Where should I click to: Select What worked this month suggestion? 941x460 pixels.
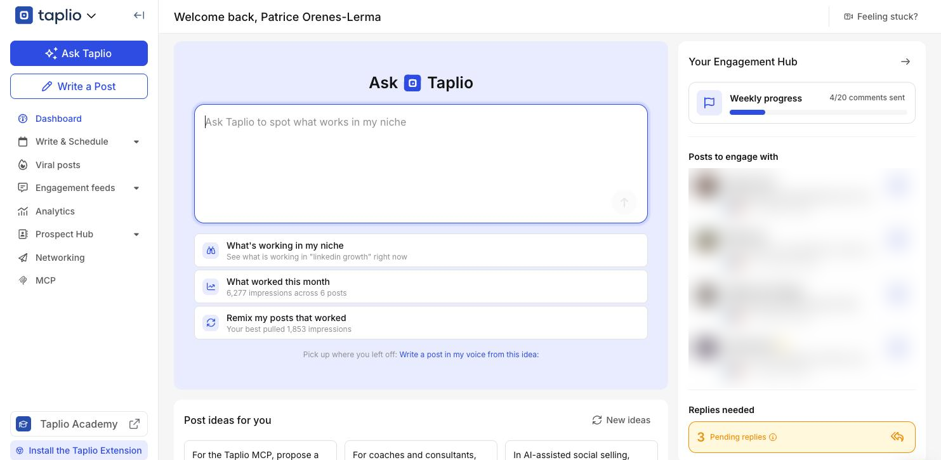pyautogui.click(x=421, y=286)
